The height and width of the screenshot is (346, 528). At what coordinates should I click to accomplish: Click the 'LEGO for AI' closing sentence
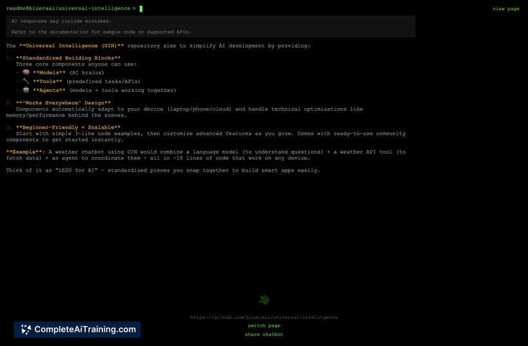pyautogui.click(x=163, y=170)
